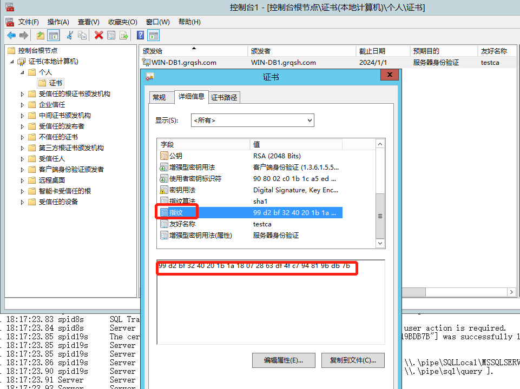Click the 增强型密钥用法 field icon
520x389 pixels.
[164, 167]
